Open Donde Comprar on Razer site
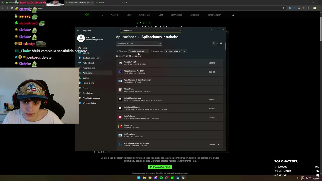 tap(214, 15)
